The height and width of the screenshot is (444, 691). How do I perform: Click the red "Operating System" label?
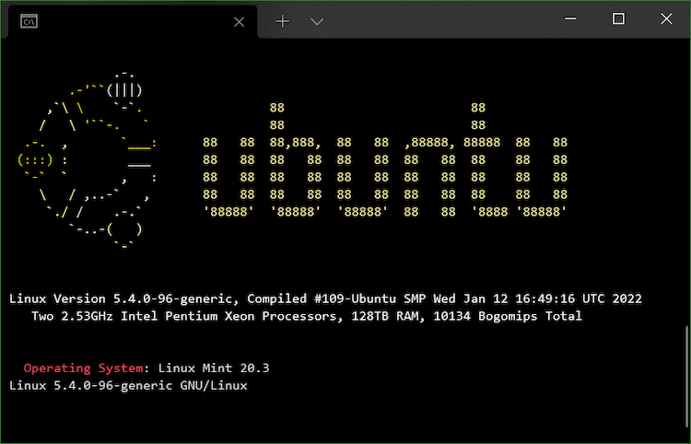point(83,368)
